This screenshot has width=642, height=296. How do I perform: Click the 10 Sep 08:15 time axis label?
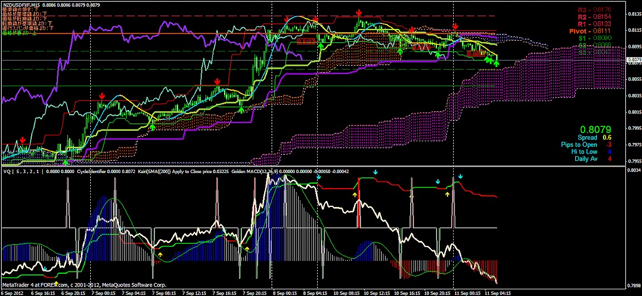click(x=348, y=293)
